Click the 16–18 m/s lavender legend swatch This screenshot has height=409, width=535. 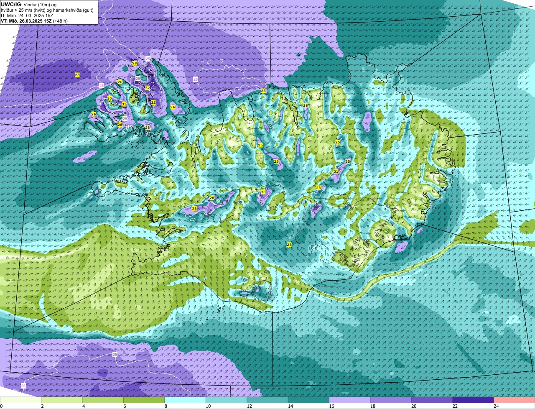(x=350, y=400)
